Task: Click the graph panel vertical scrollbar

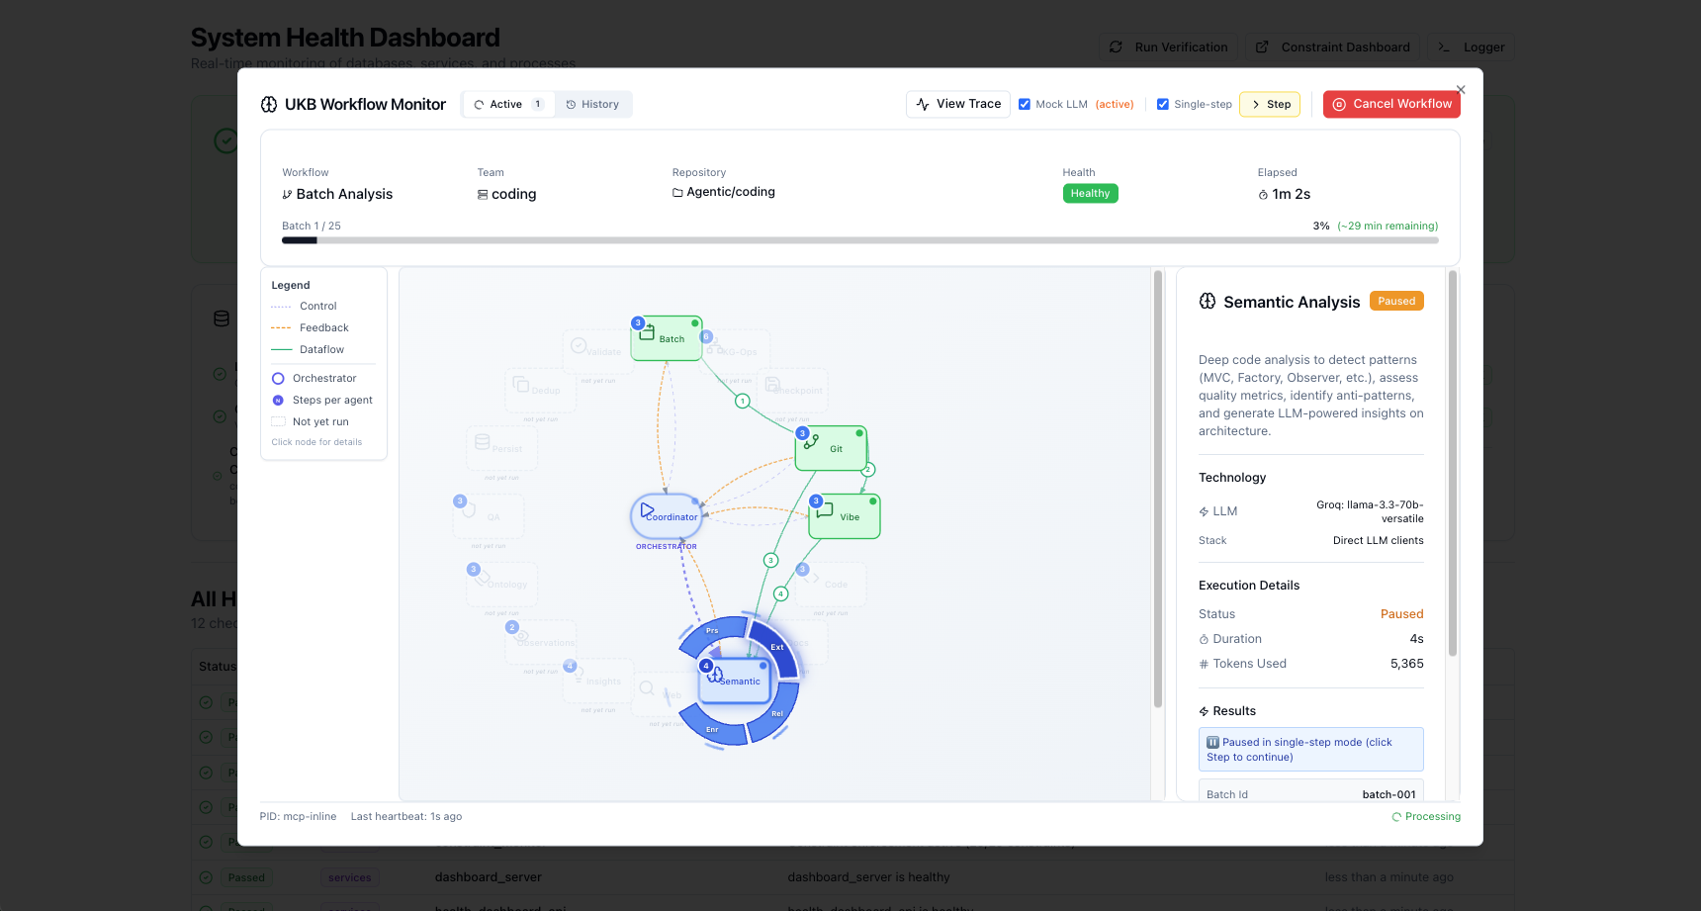Action: click(1157, 490)
